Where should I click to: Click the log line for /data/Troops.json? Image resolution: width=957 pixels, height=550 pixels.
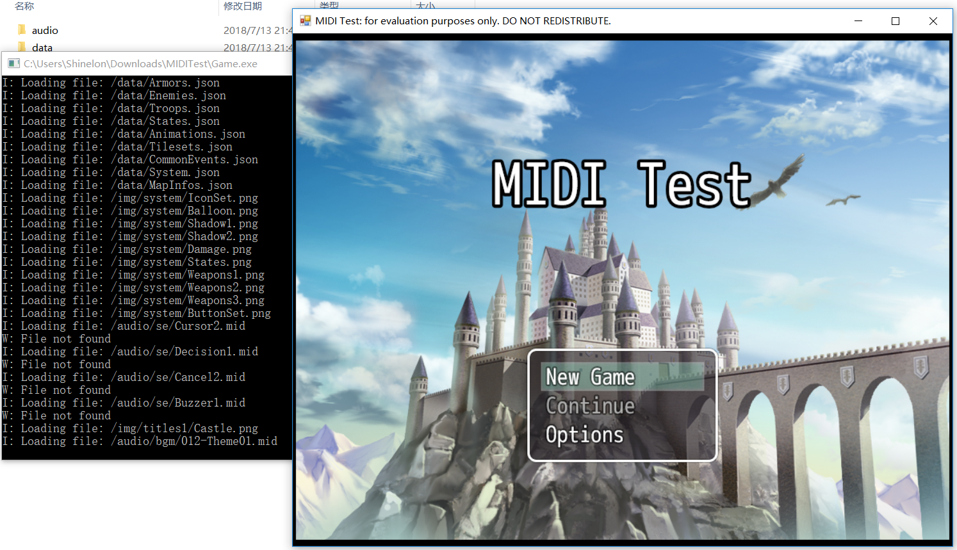(111, 108)
